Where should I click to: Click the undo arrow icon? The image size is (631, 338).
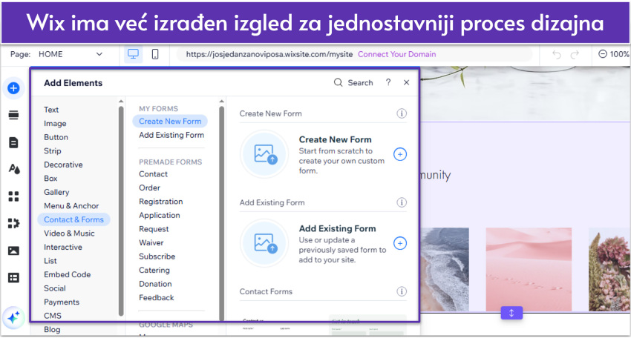click(x=557, y=54)
